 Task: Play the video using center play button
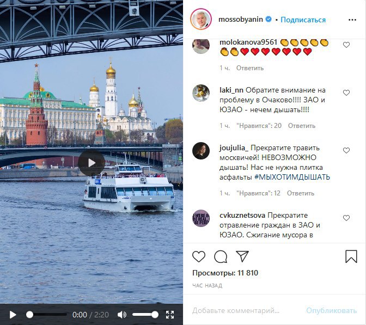91,163
